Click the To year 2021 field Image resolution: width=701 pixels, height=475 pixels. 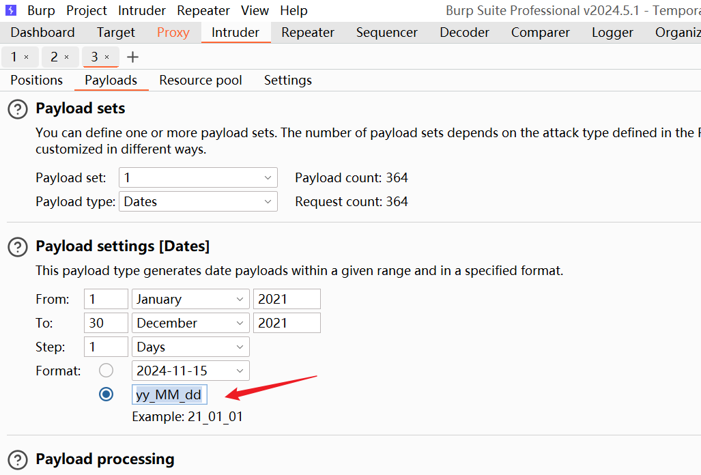click(286, 323)
